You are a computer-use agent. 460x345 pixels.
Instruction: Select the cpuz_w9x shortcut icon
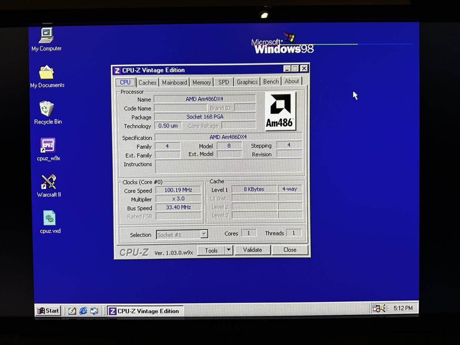click(x=48, y=146)
